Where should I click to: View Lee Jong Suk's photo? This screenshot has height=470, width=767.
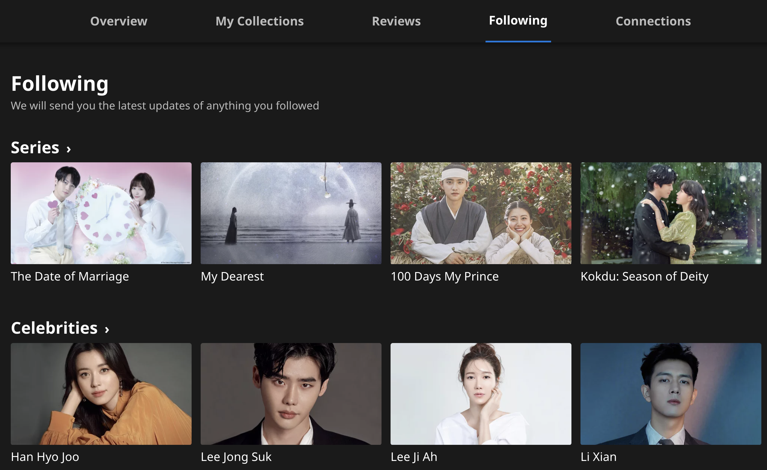click(x=291, y=394)
